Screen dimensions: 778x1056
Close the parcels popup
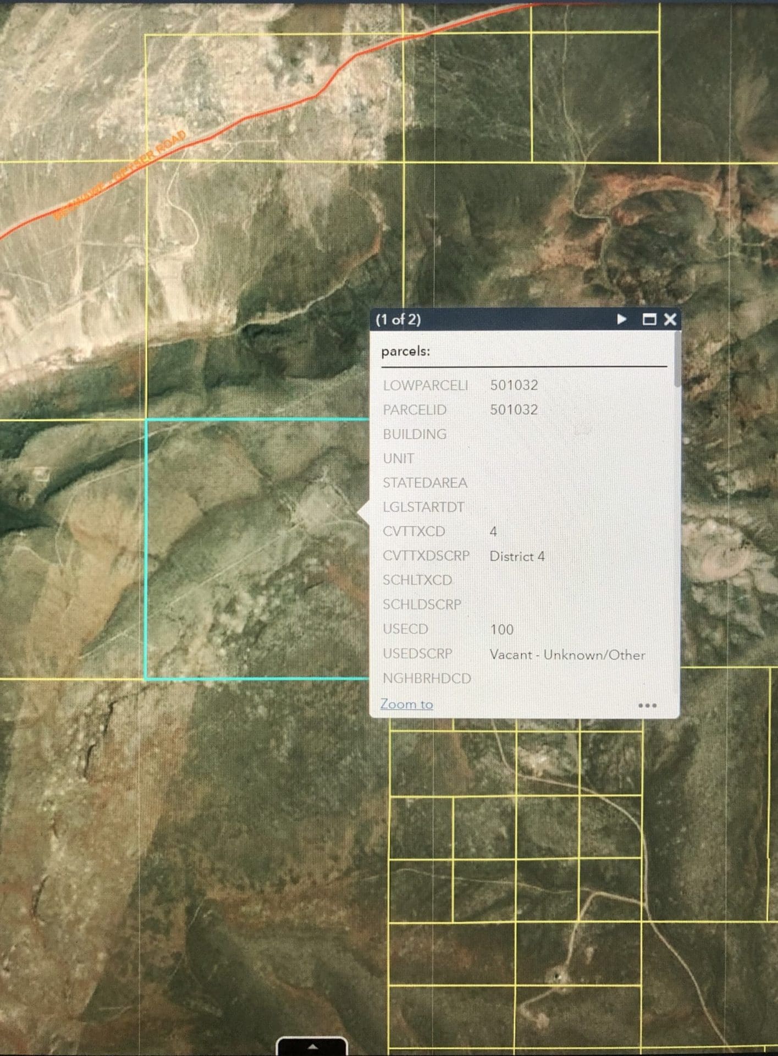[670, 319]
